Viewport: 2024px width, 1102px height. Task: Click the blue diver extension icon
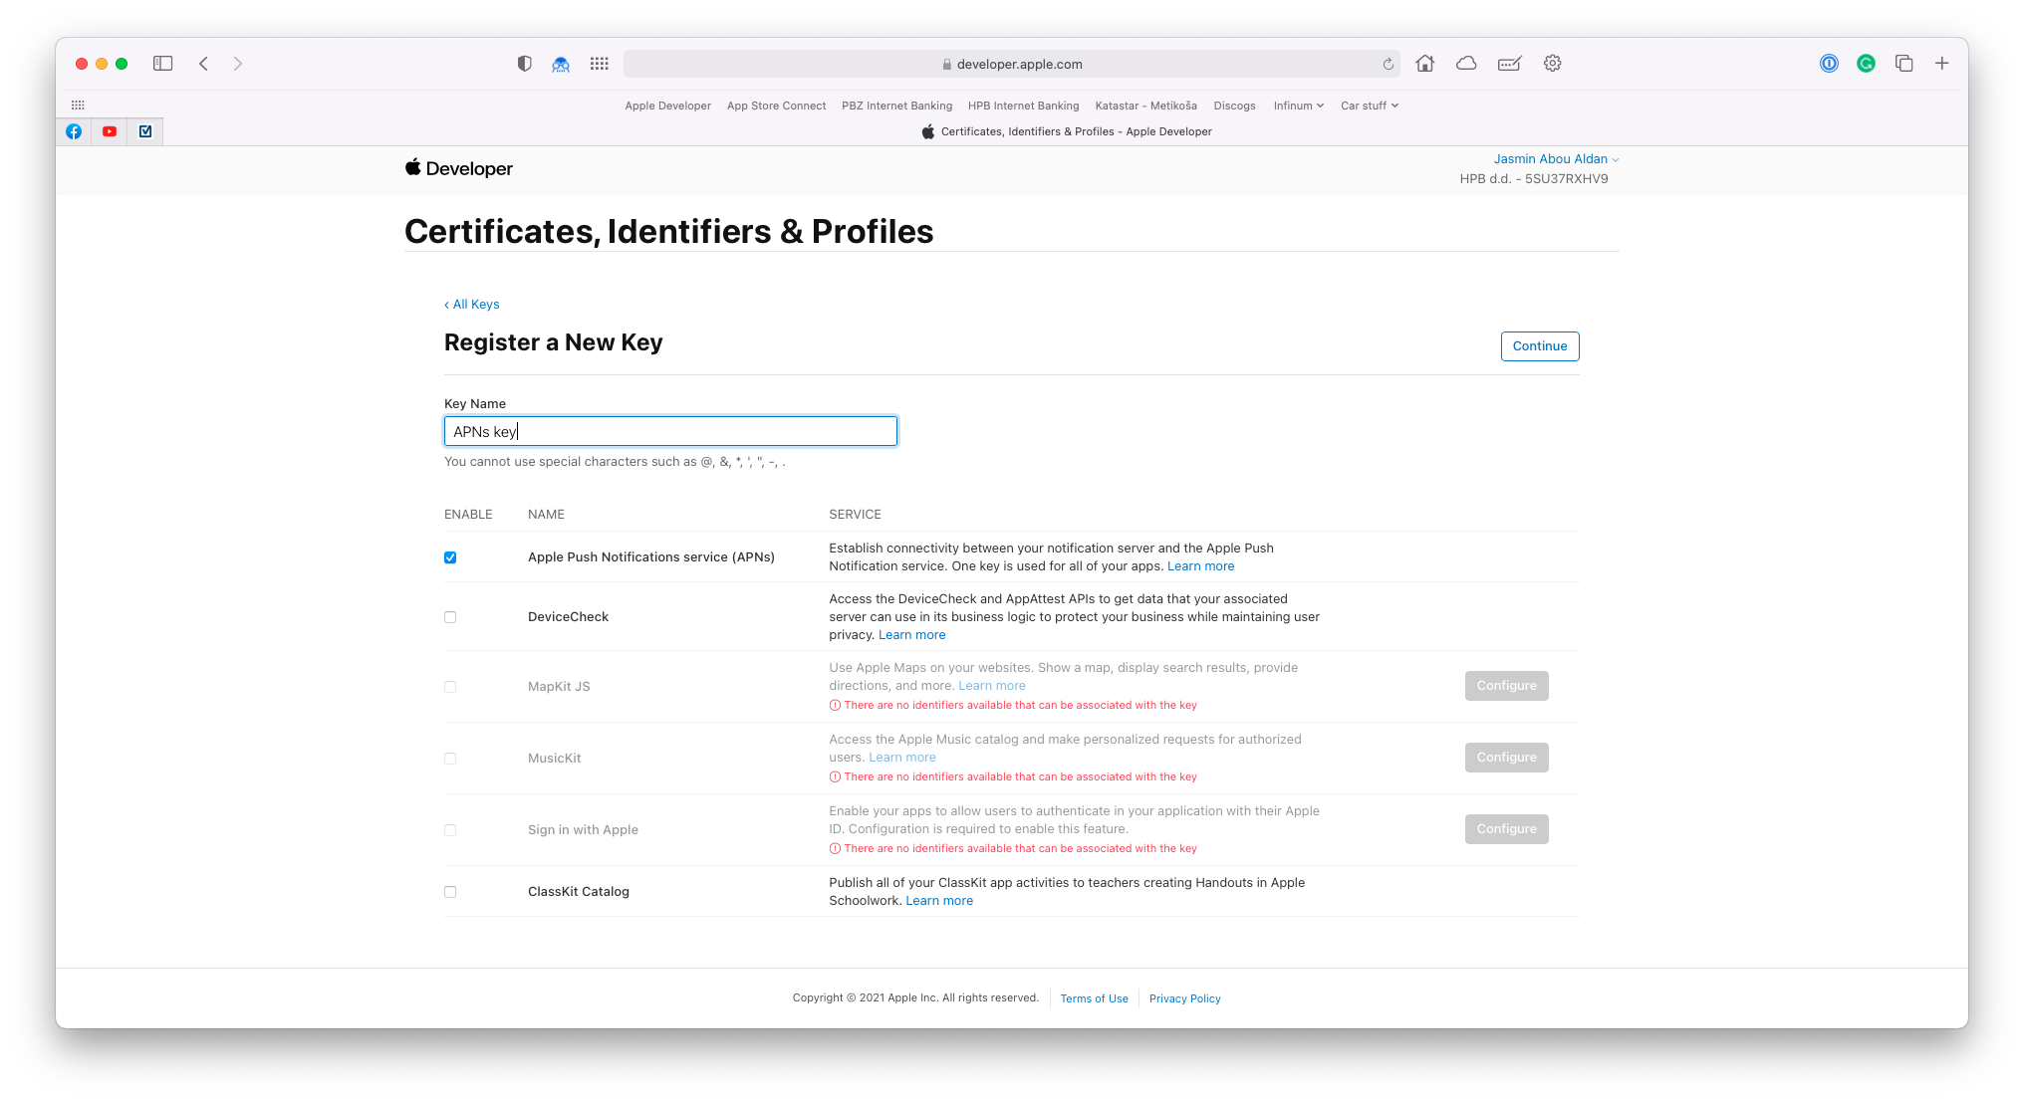click(560, 64)
